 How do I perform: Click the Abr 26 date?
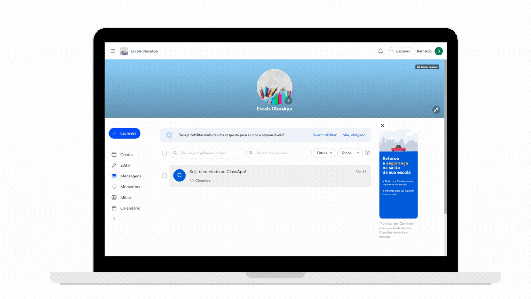point(361,172)
